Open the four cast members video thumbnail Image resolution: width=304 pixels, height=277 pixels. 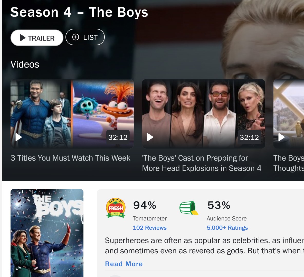point(204,114)
